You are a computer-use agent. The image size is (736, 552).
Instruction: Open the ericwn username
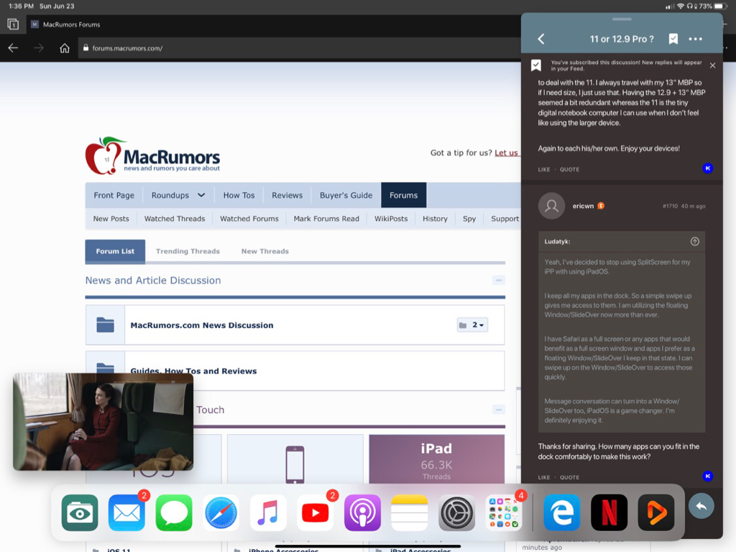(x=583, y=206)
